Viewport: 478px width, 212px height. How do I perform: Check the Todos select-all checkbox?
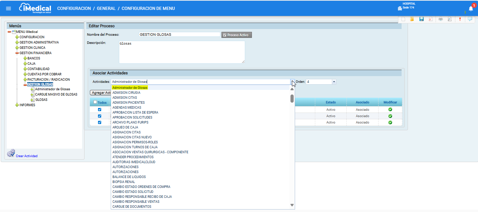[95, 102]
